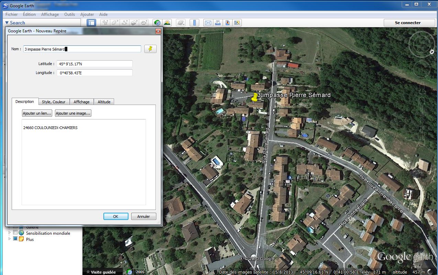Screen dimensions: 438x275
Task: Click the yellow pushpin icon chooser button
Action: click(150, 49)
